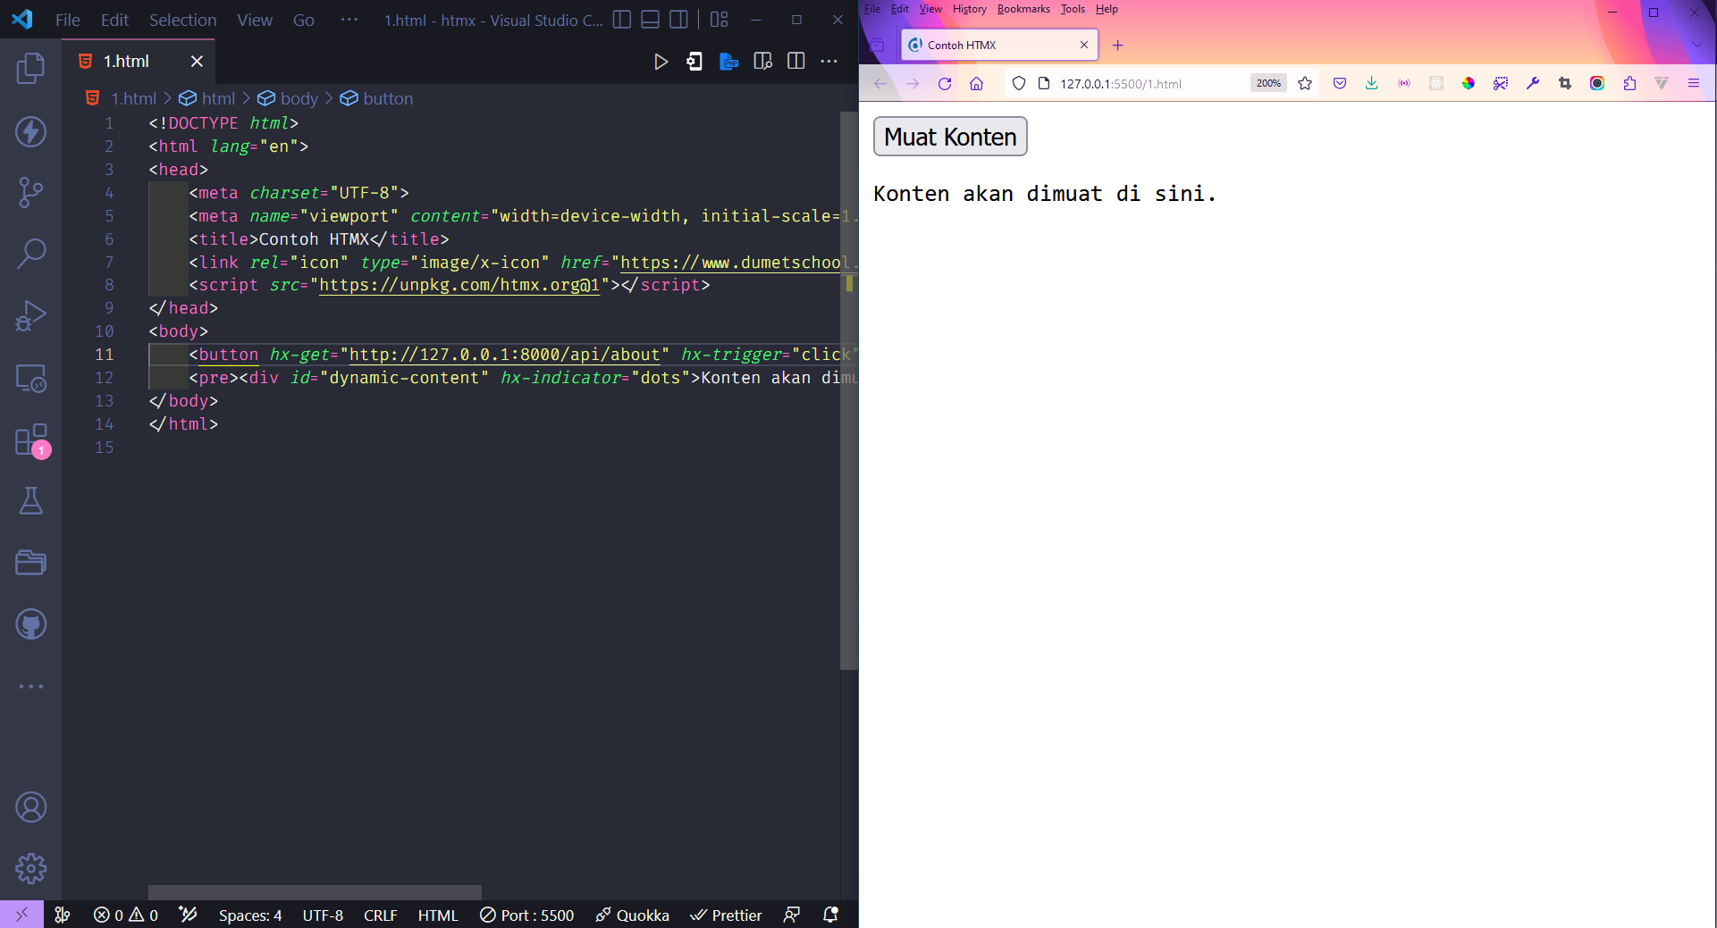Open Firefox Downloads arrow icon
Viewport: 1717px width, 928px height.
tap(1371, 83)
